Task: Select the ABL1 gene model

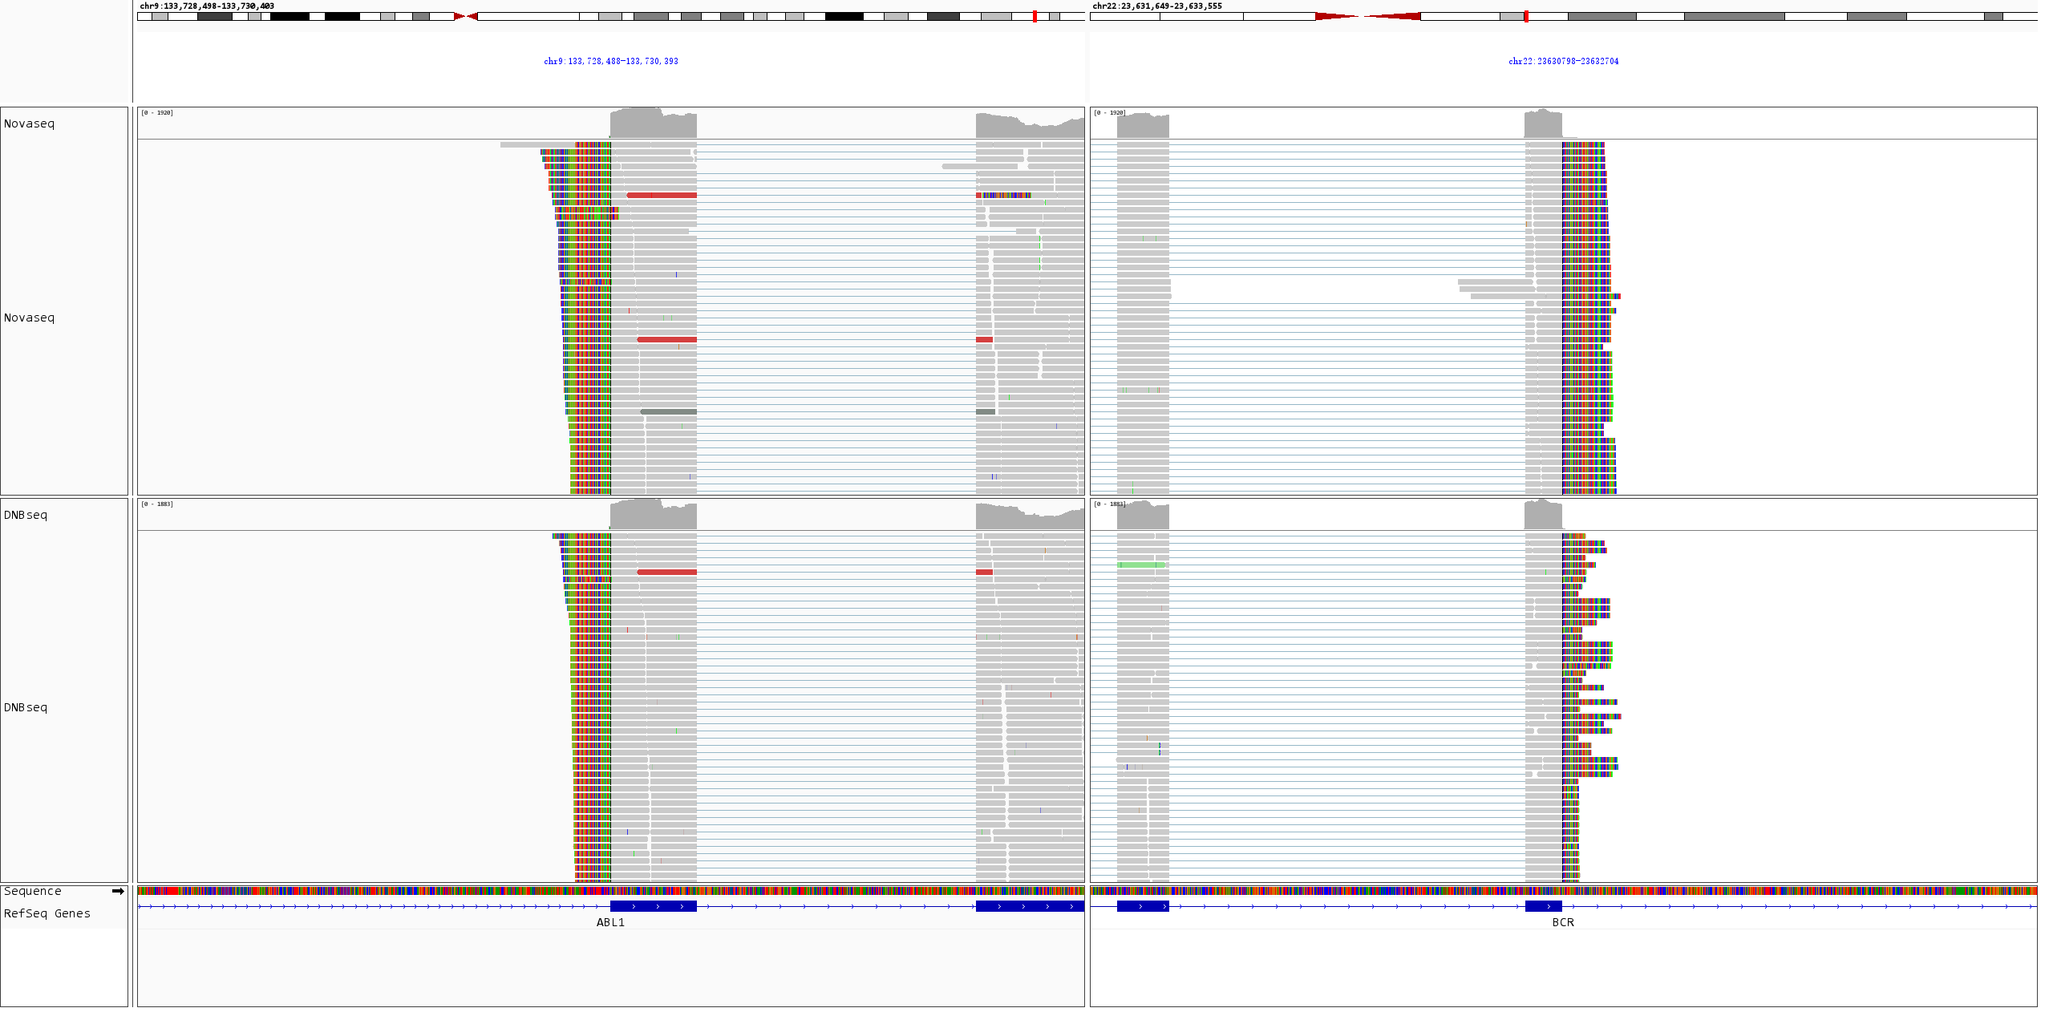Action: 654,907
